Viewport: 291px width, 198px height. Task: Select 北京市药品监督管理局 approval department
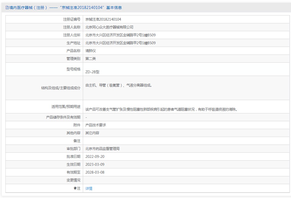click(102, 149)
